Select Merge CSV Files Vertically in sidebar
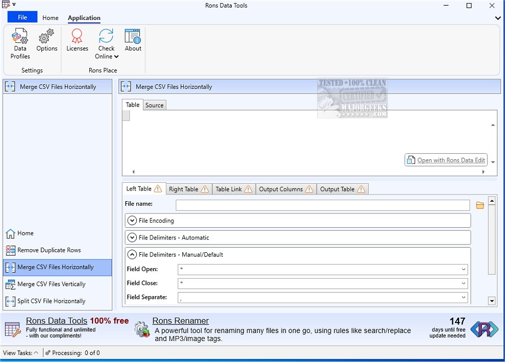The height and width of the screenshot is (362, 505). 57,284
